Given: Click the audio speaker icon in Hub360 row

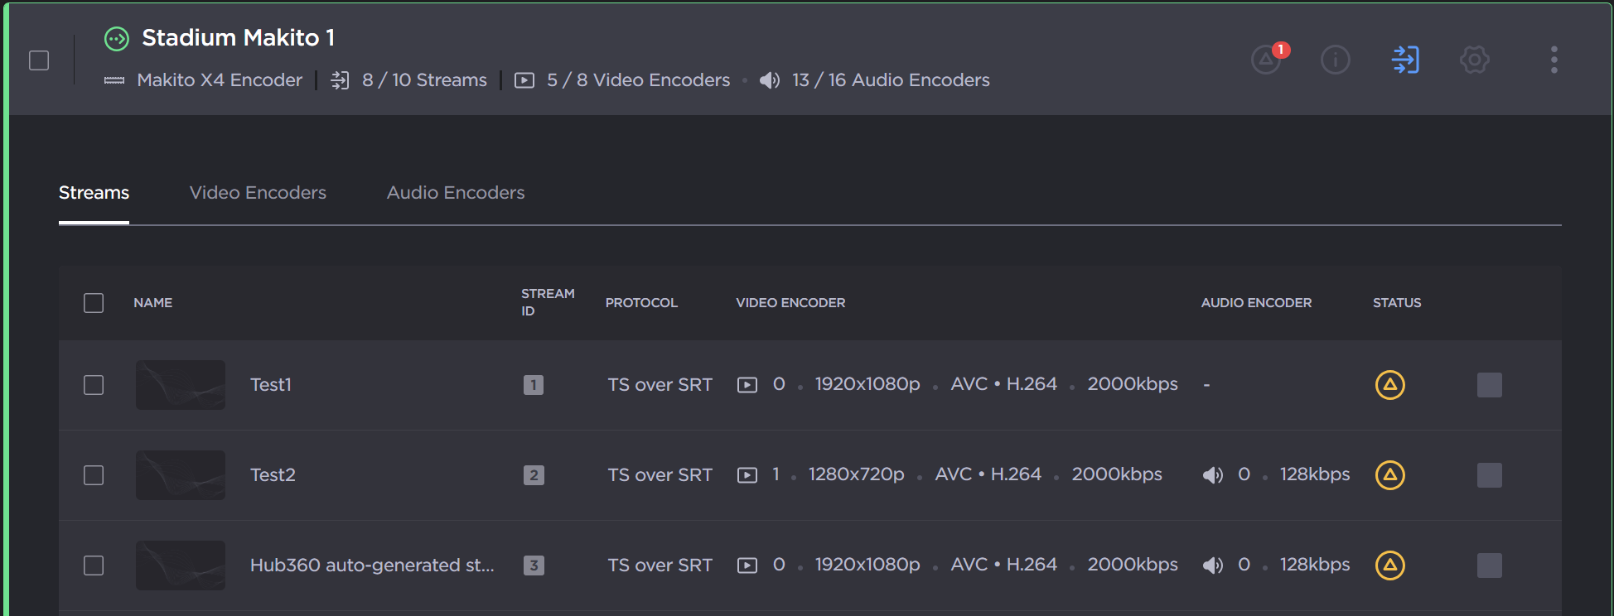Looking at the screenshot, I should point(1213,565).
